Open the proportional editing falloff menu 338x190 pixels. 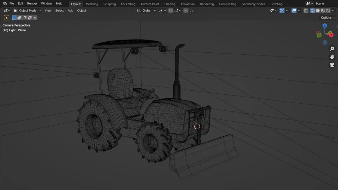point(193,10)
